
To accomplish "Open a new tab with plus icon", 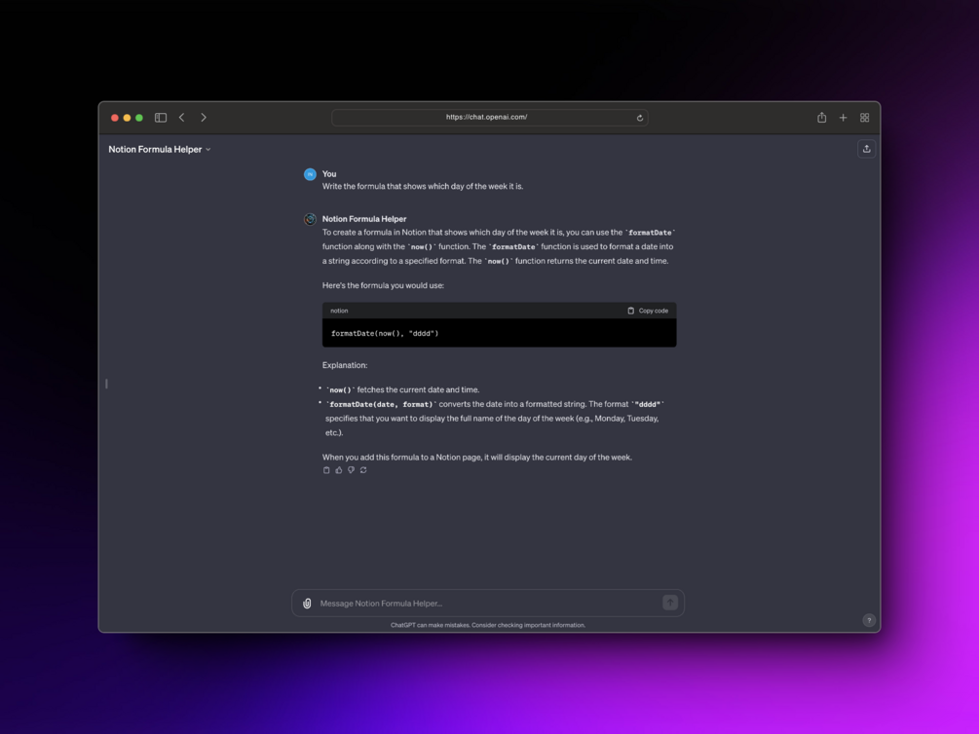I will coord(843,118).
